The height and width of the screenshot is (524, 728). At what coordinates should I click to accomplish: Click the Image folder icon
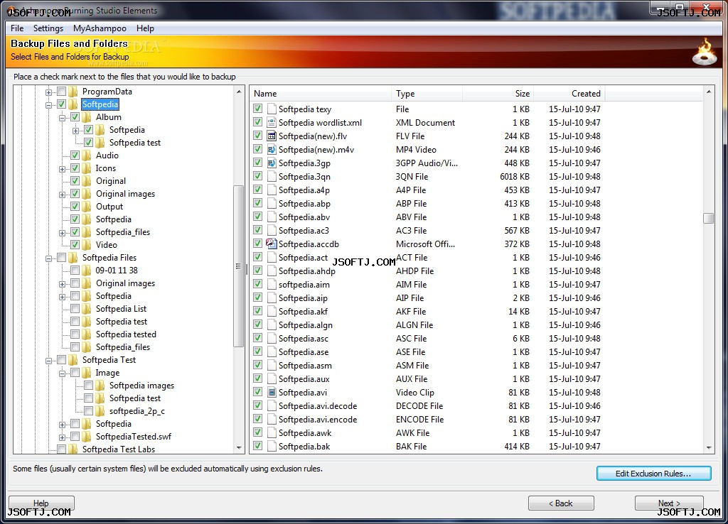click(x=87, y=373)
